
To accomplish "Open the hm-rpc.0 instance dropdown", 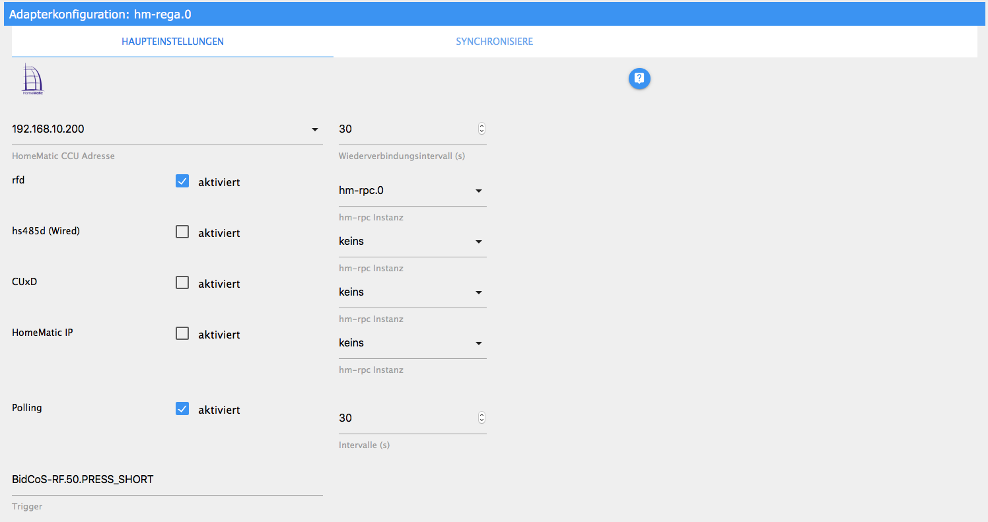I will click(412, 191).
